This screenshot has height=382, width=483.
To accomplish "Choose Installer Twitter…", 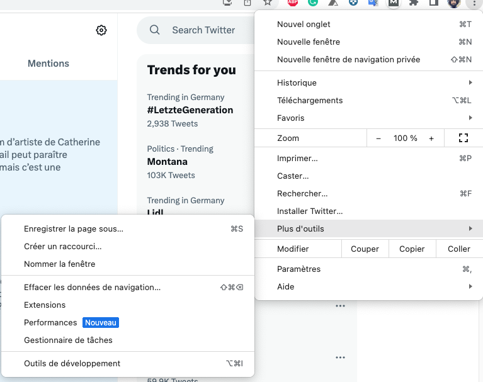I will (x=369, y=211).
